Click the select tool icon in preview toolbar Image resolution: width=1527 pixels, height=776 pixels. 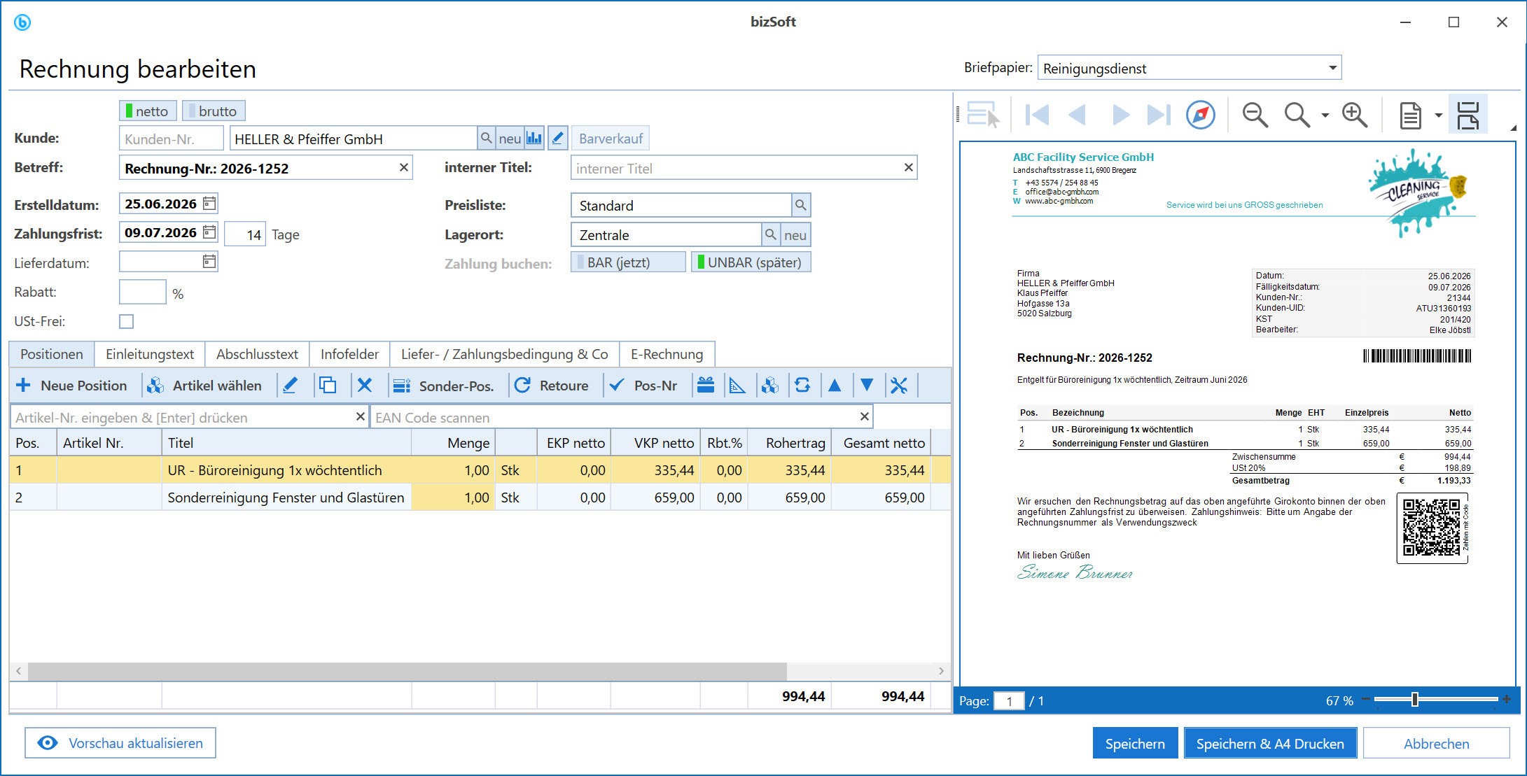982,115
